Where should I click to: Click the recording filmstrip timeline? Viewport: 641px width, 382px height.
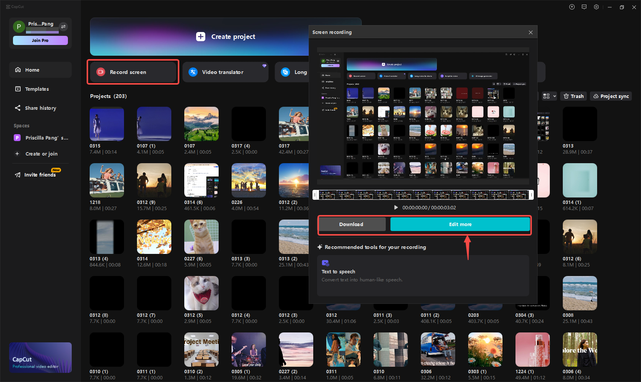423,195
